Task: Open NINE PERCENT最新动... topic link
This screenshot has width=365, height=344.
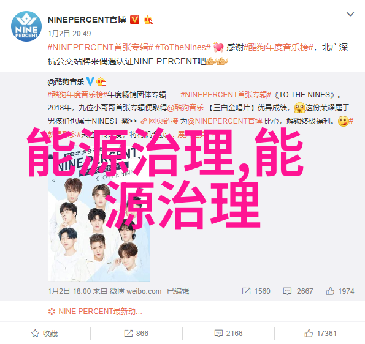Action: 95,311
